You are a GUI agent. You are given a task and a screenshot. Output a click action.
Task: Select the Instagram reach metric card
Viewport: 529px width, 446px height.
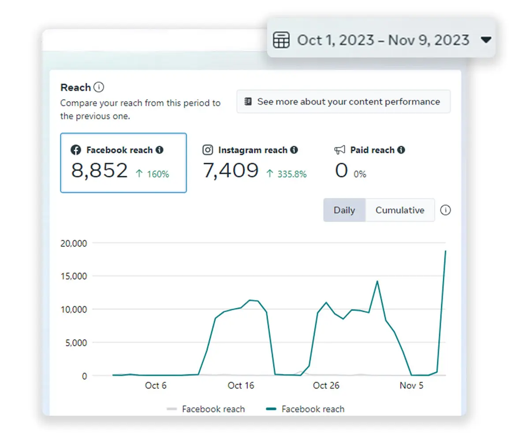click(x=254, y=163)
